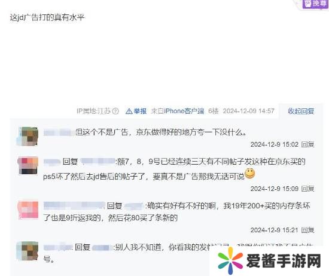329x276 pixels.
Task: Click 回复 next to 15:21 comment
Action: tap(307, 230)
